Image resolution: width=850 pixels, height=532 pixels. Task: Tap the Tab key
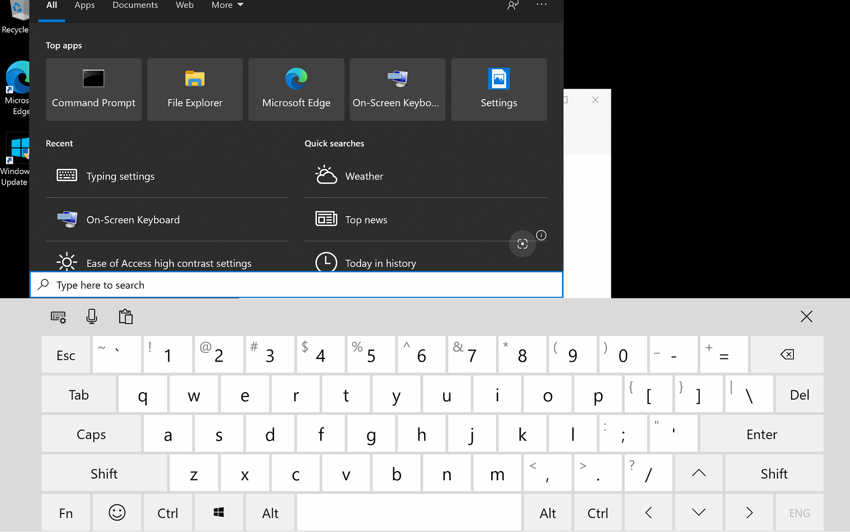(x=79, y=394)
